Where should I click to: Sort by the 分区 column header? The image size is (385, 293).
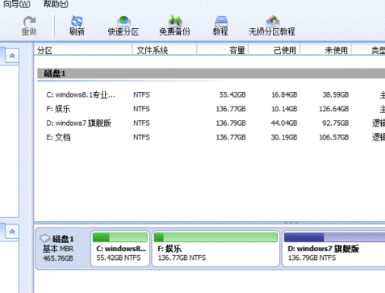coord(83,50)
